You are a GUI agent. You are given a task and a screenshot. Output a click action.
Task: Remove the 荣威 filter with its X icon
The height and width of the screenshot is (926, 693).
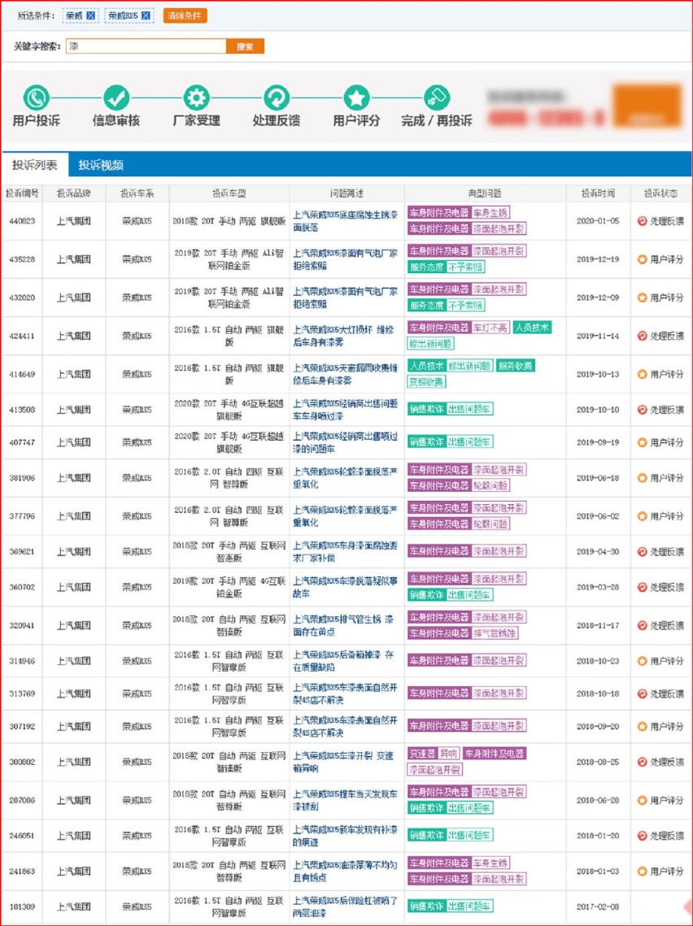click(x=90, y=16)
